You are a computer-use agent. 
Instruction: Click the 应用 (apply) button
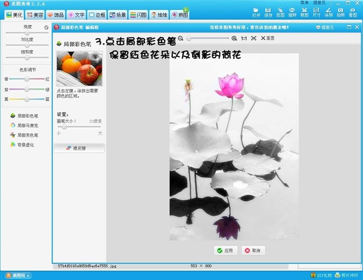226,251
